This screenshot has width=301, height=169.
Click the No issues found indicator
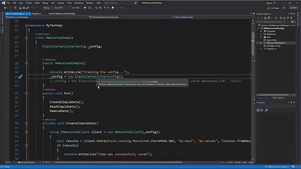coord(26,162)
